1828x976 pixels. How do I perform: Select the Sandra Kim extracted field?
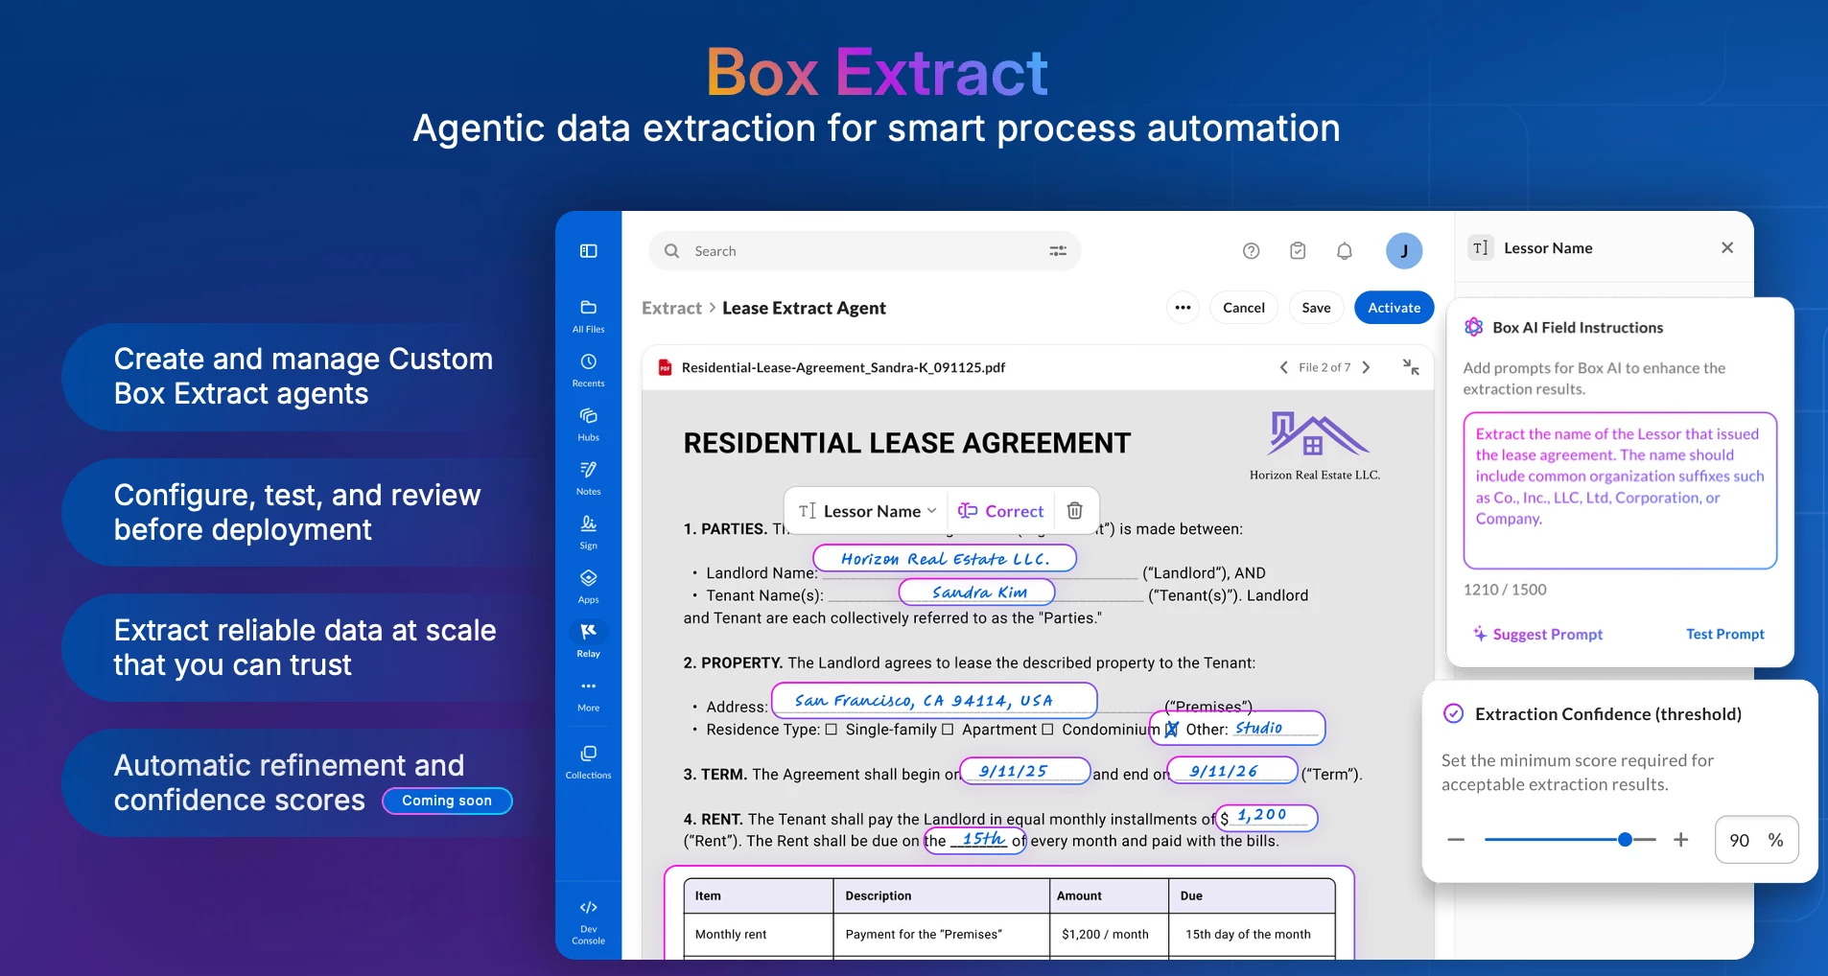click(976, 592)
